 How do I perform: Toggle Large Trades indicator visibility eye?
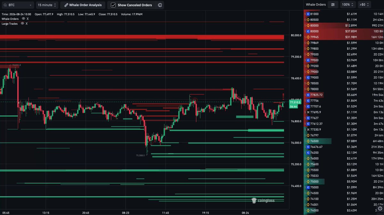click(x=22, y=23)
